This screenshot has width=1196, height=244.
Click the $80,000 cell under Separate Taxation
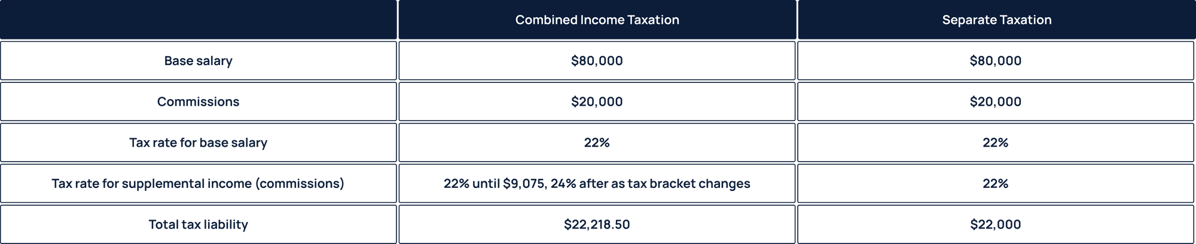[x=996, y=61]
